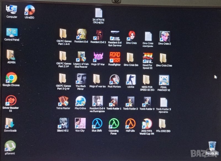Select the Silent Hill 2 icon
Screen dimensions: 221x161
point(63,123)
